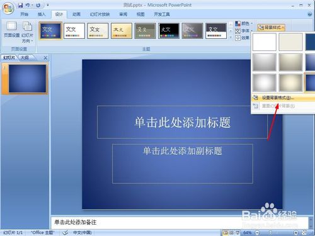Fit slide to current window icon
Image resolution: width=315 pixels, height=236 pixels.
tap(304, 233)
